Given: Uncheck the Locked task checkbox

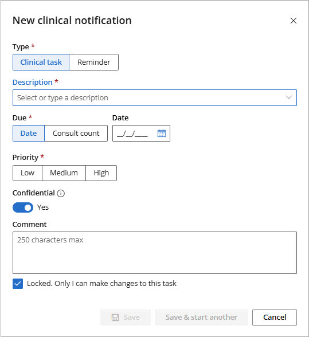Looking at the screenshot, I should pos(18,284).
